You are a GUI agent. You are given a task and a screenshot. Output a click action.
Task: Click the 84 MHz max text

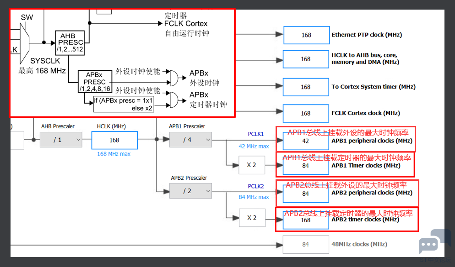pyautogui.click(x=254, y=197)
